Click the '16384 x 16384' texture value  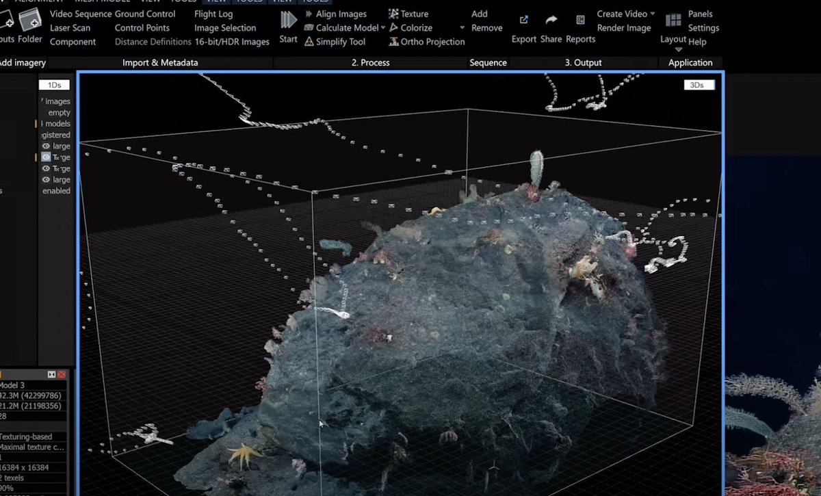(x=25, y=467)
